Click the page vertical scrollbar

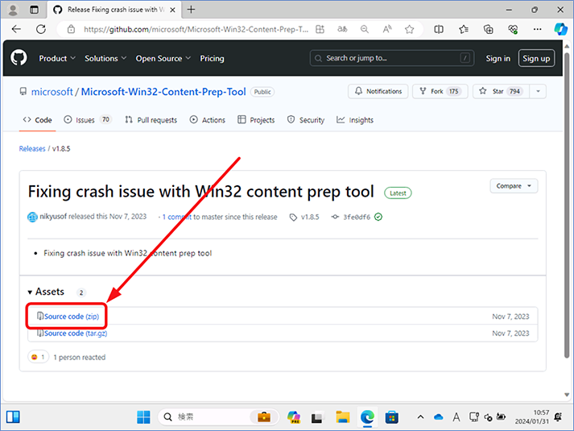(567, 205)
